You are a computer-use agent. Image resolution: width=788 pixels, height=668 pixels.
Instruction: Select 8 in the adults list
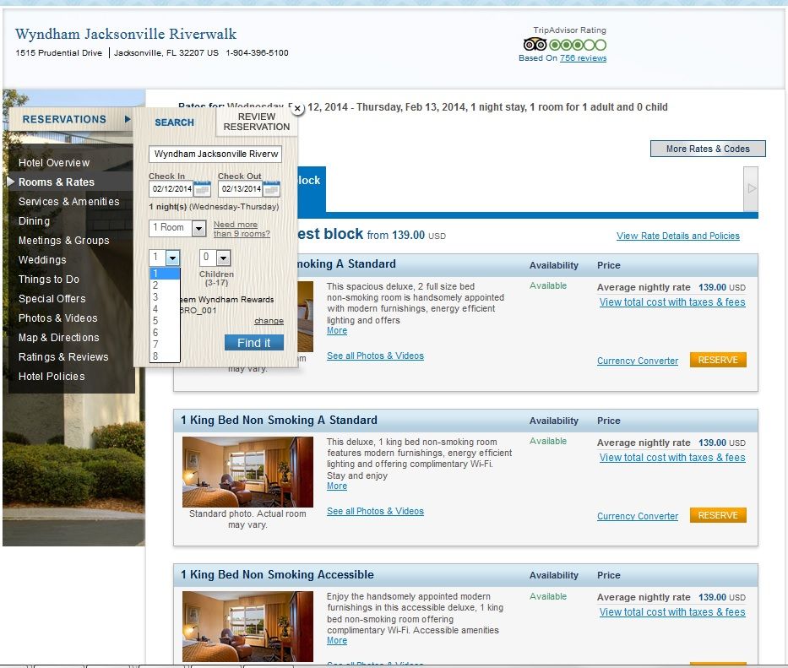pyautogui.click(x=165, y=356)
